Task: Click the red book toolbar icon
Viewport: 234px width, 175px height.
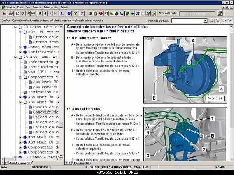Action: 101,14
